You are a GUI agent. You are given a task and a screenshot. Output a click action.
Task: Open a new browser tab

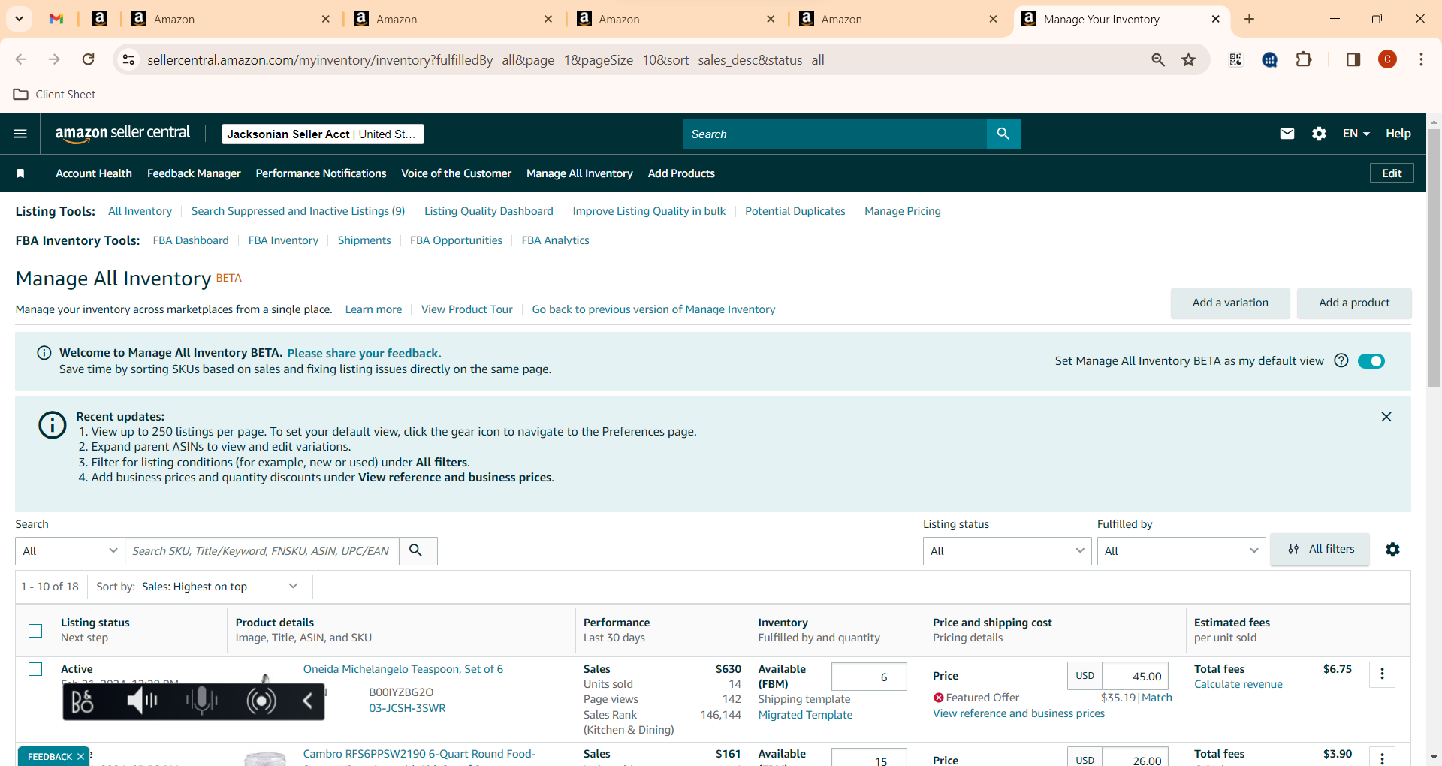coord(1249,19)
